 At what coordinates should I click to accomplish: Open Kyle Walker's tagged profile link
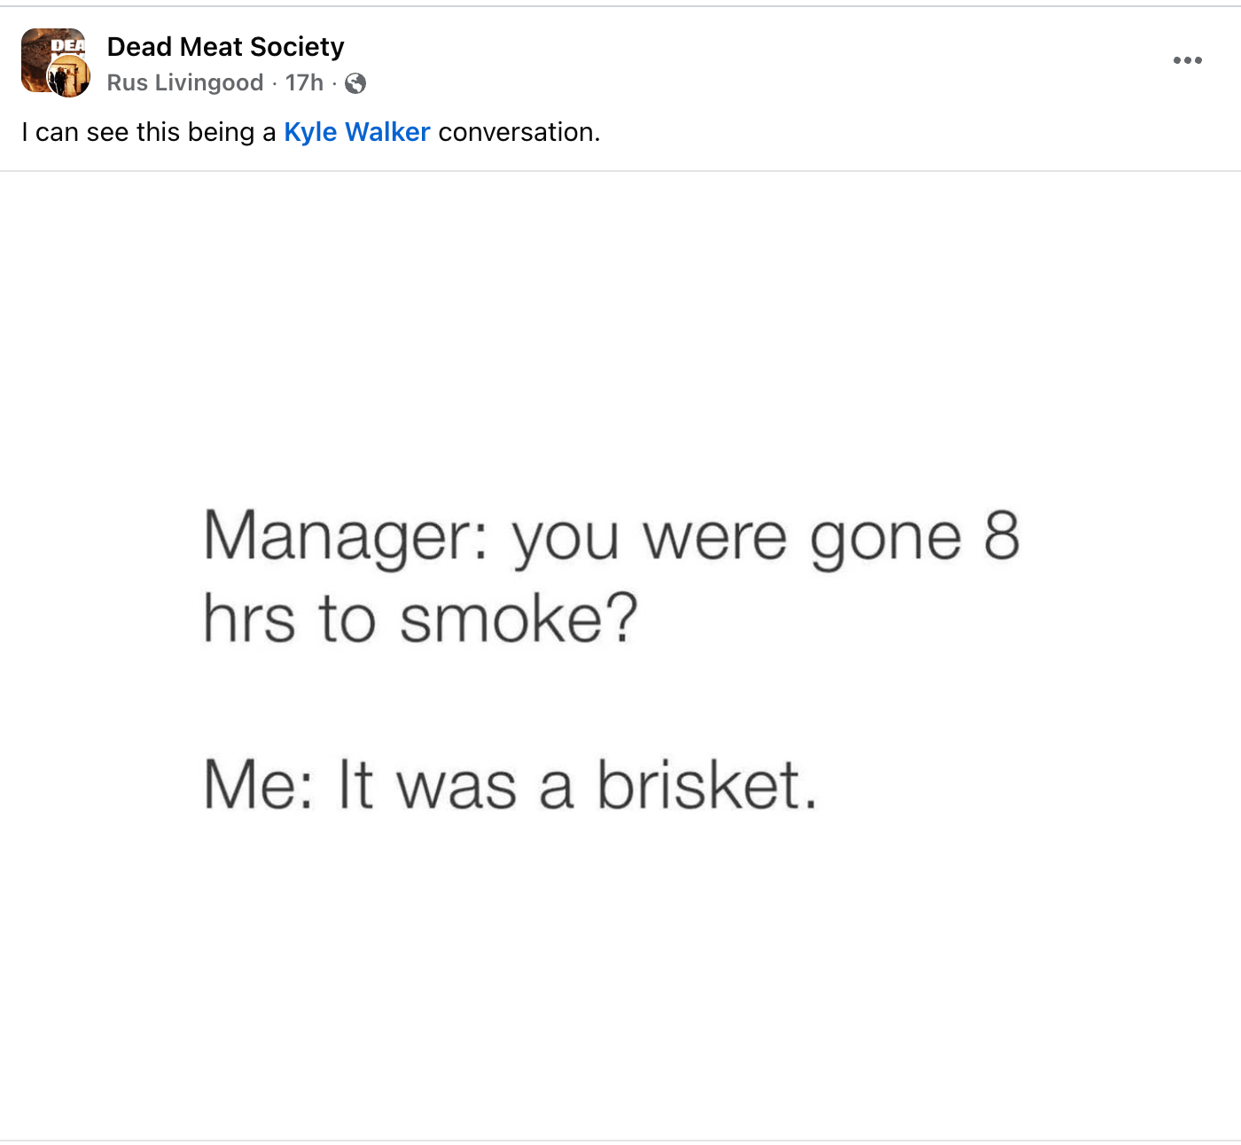[356, 132]
